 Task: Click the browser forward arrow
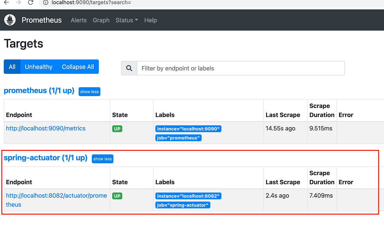click(x=18, y=3)
